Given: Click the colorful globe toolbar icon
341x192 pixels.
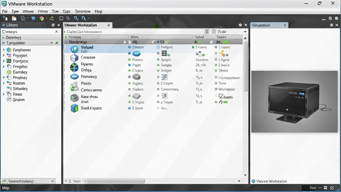Looking at the screenshot, I should point(42,19).
